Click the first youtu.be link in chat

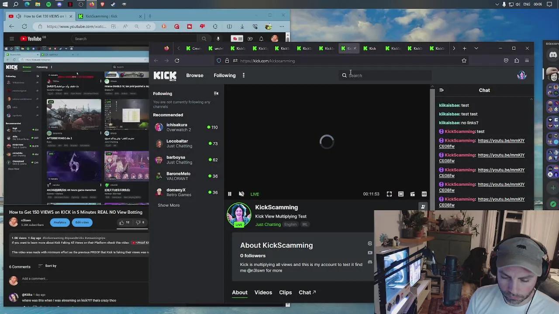[x=482, y=143]
